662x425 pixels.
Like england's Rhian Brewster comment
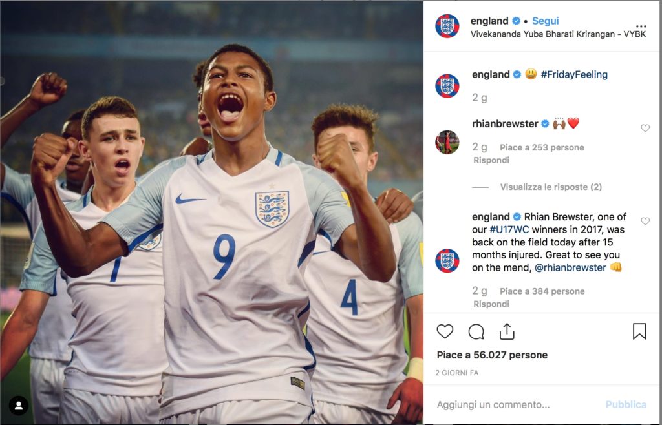[x=645, y=222]
